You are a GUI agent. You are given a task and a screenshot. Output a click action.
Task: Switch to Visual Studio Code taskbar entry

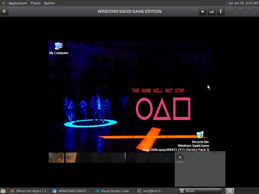click(x=112, y=191)
